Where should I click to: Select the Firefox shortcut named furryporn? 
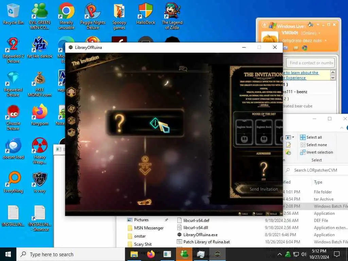tap(39, 115)
